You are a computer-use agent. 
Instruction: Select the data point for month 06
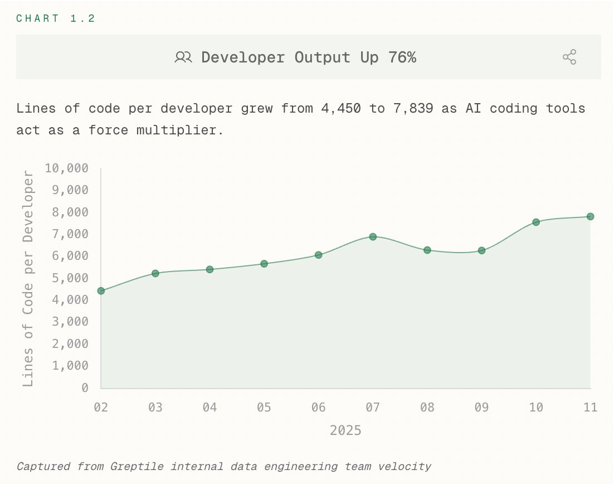[319, 255]
